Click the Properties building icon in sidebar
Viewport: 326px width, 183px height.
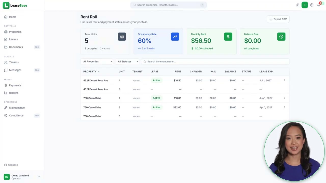click(6, 32)
